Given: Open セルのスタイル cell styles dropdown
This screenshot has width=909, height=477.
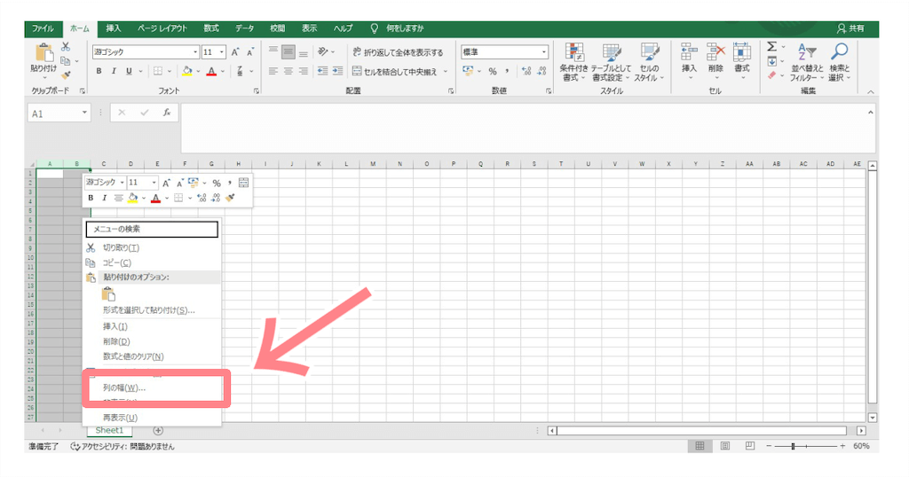Looking at the screenshot, I should (x=649, y=63).
